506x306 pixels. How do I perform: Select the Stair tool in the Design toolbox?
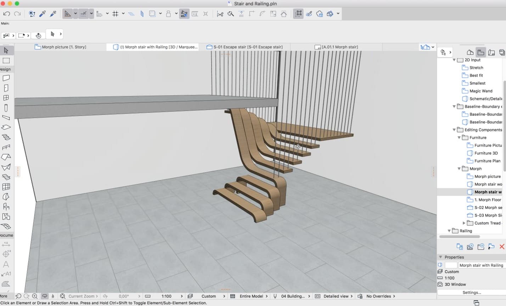(5, 137)
